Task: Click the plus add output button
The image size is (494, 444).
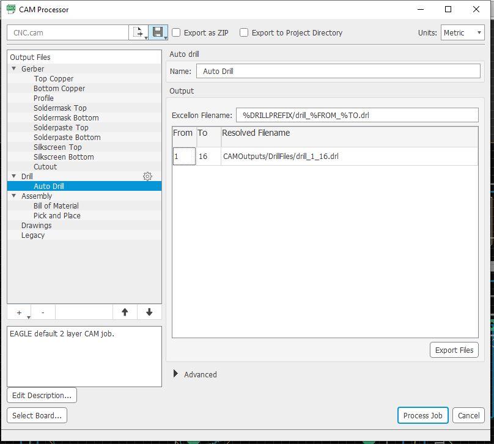Action: pyautogui.click(x=19, y=313)
